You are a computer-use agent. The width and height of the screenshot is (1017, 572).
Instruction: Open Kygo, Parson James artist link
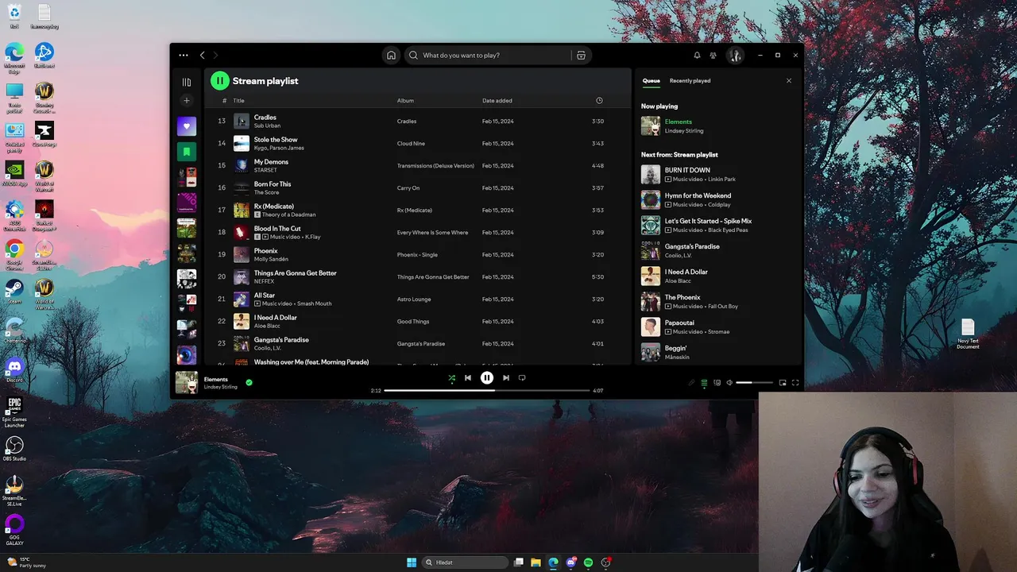tap(279, 148)
